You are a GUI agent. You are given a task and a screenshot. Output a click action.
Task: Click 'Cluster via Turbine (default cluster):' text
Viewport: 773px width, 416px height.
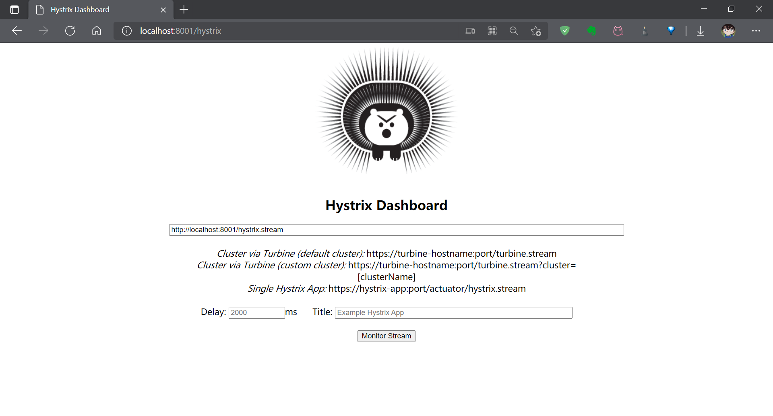[291, 253]
